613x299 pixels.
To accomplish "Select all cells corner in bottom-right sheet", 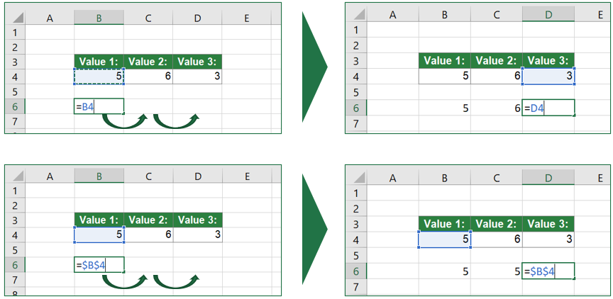I will 356,178.
